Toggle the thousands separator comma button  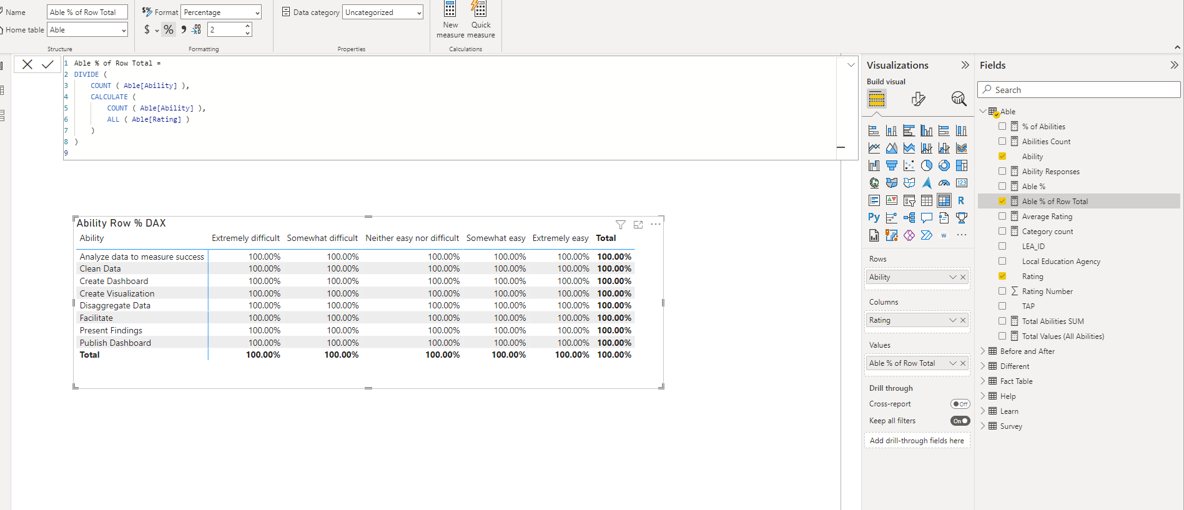point(184,29)
